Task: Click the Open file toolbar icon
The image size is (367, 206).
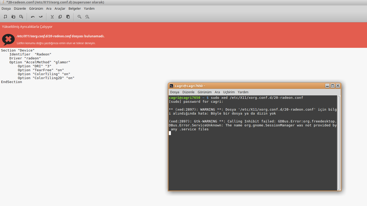Action: click(13, 17)
